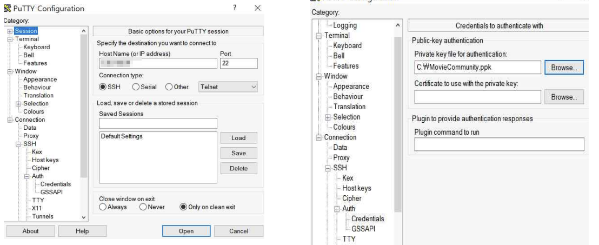The image size is (599, 245).
Task: Select Host keys in left window tree
Action: [45, 160]
